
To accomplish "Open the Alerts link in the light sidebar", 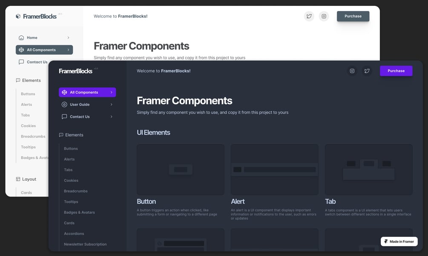I will pos(26,104).
